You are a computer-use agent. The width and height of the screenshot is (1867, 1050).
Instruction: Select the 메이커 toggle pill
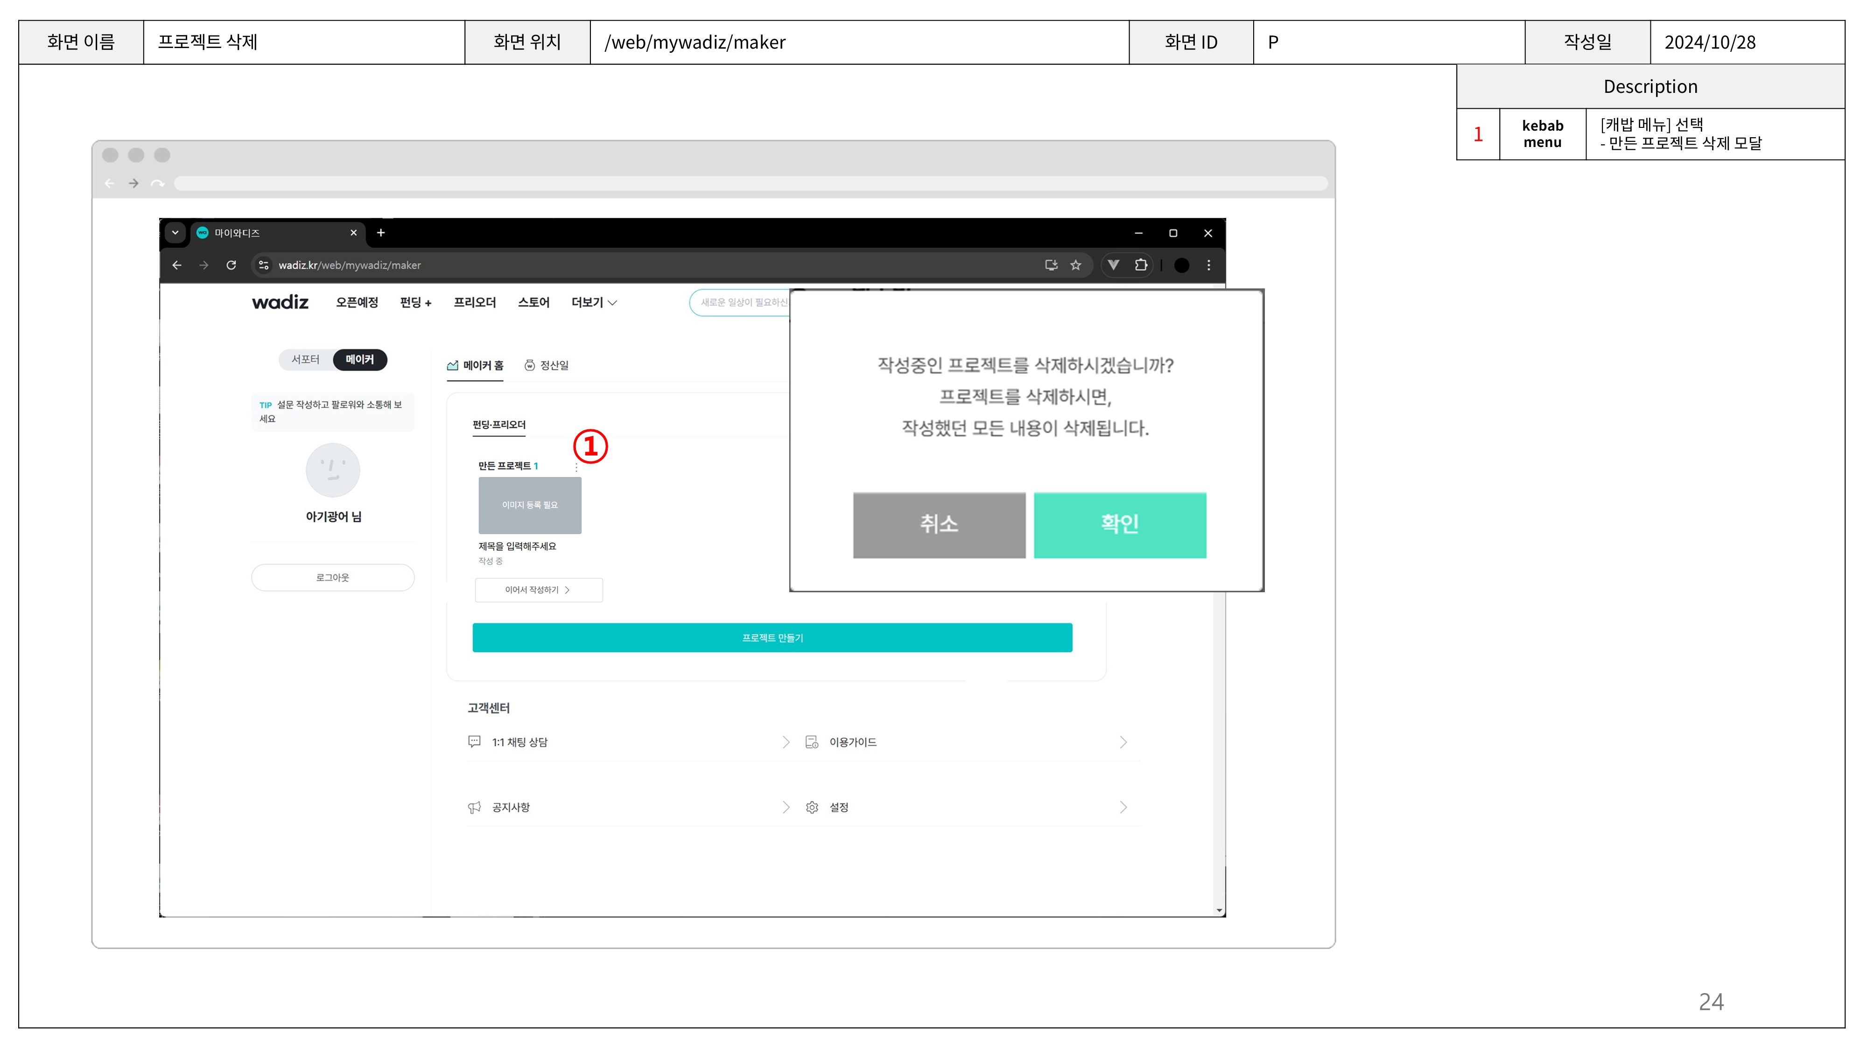(x=359, y=359)
